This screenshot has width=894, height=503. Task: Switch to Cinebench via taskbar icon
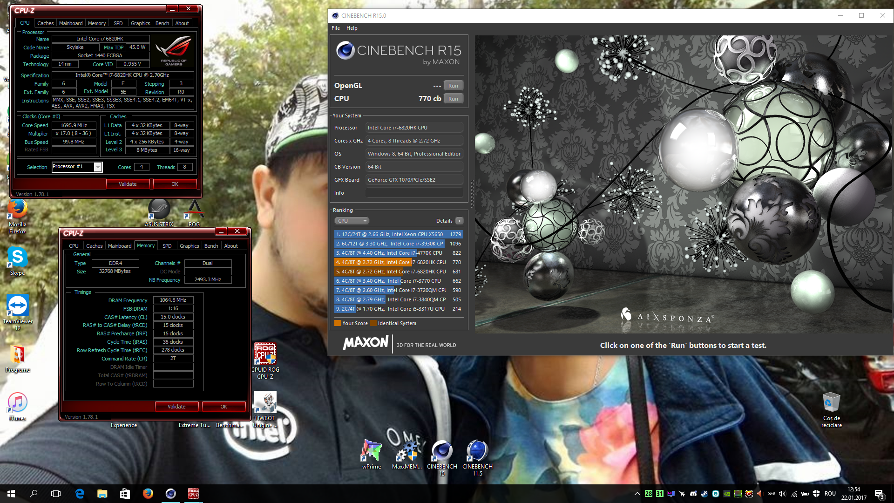[171, 494]
